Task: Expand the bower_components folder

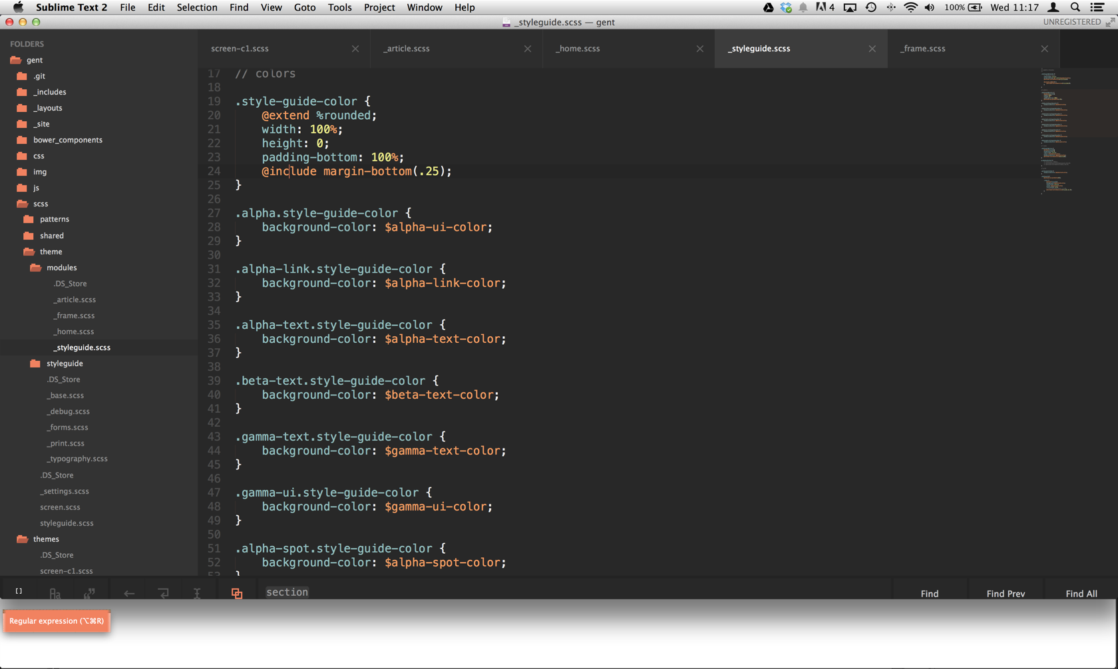Action: [x=22, y=140]
